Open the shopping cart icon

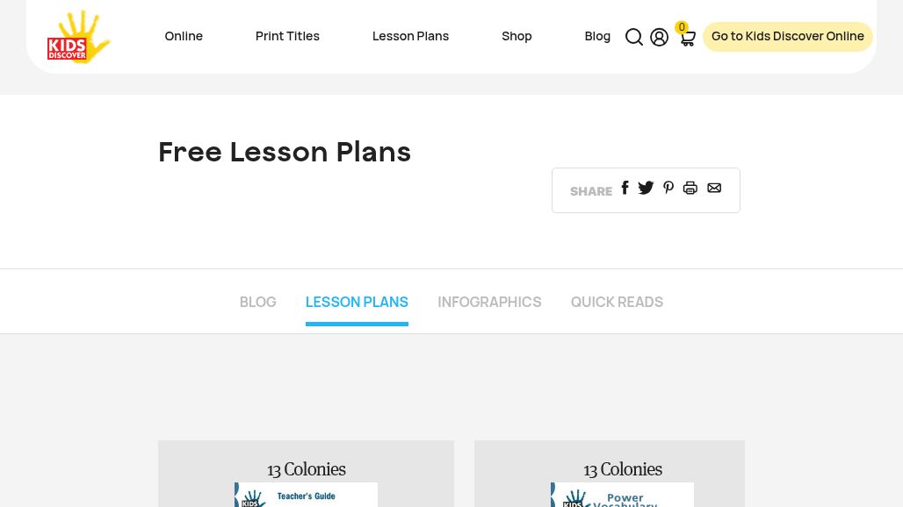coord(687,38)
